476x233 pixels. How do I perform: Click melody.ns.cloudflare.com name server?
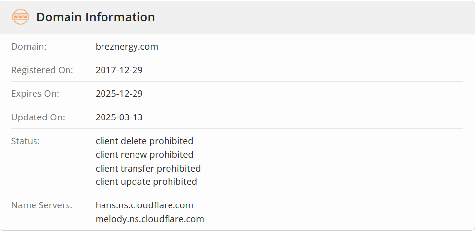click(x=150, y=219)
